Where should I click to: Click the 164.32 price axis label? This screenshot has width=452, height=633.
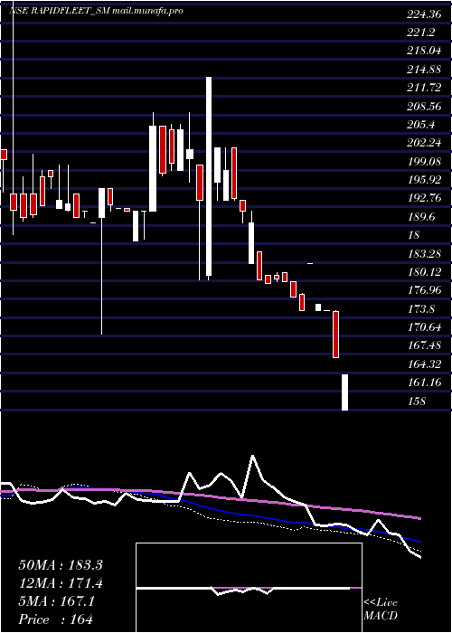coord(424,364)
